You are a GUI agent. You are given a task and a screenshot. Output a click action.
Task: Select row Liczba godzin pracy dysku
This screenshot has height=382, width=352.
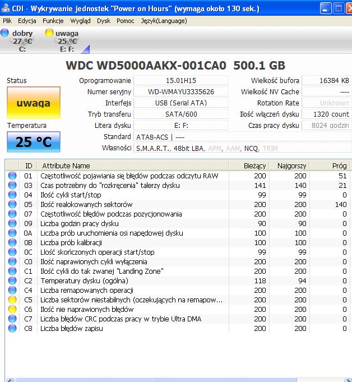178,223
